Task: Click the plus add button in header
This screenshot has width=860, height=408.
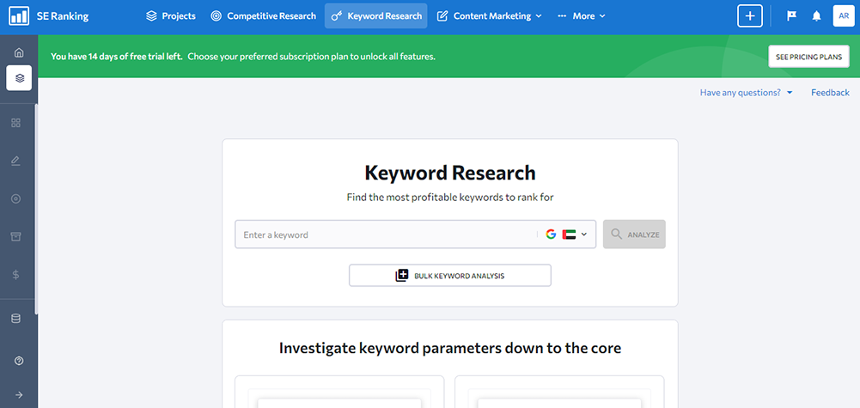Action: coord(750,16)
